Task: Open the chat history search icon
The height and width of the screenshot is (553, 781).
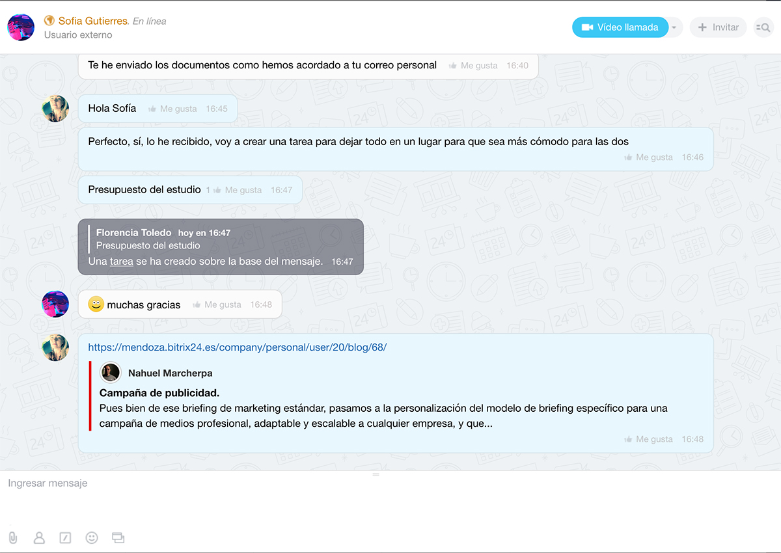Action: (763, 27)
